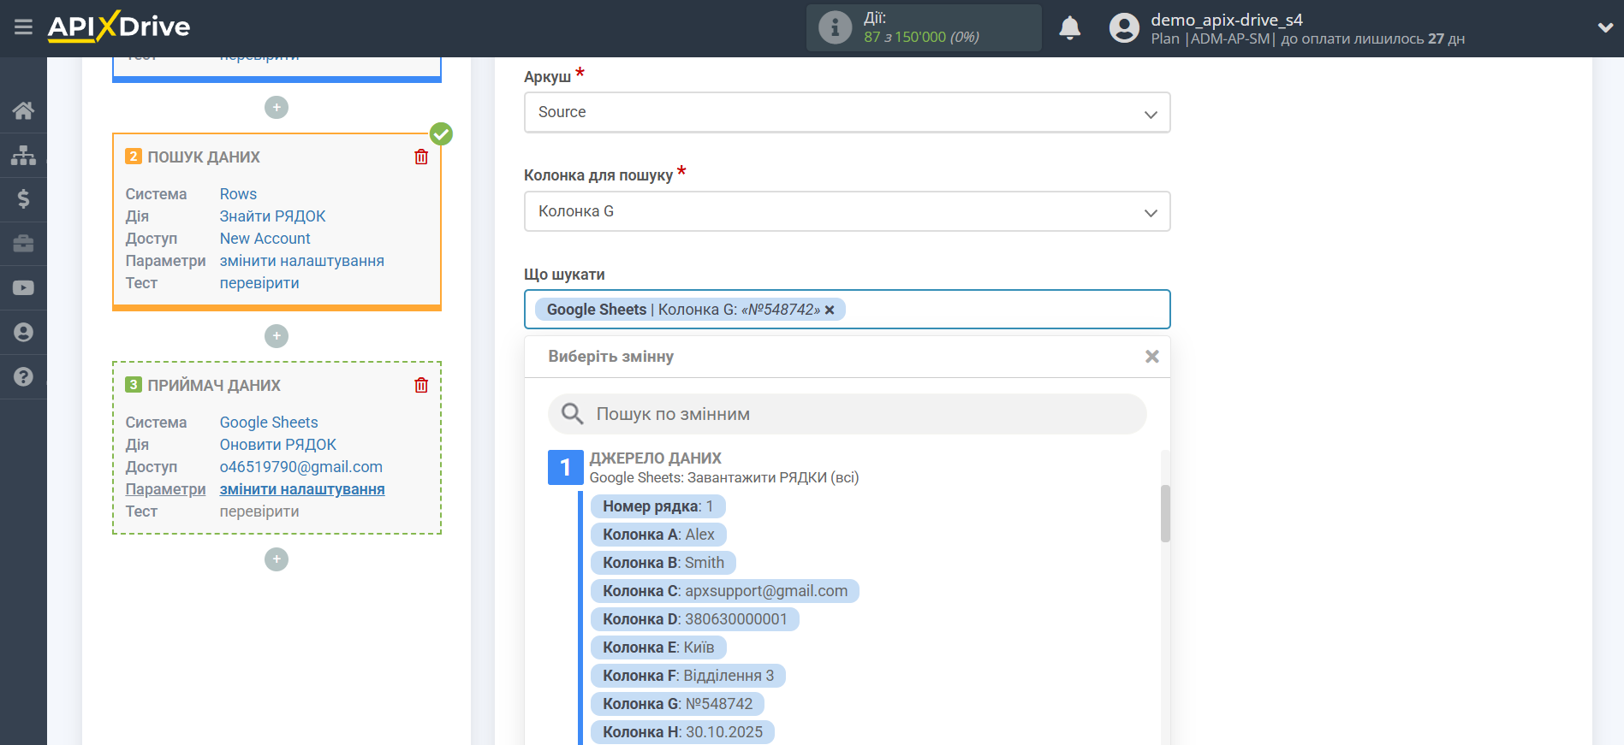Delete the ПОШУК ДАНИХ block
This screenshot has width=1624, height=745.
(421, 157)
